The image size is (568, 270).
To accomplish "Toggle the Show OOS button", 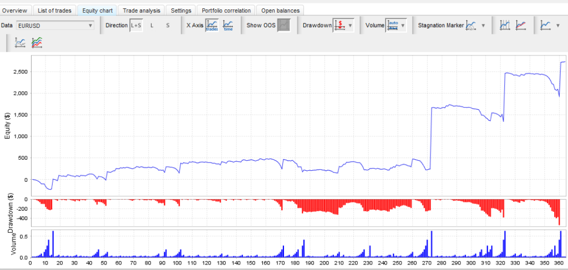I will click(283, 25).
